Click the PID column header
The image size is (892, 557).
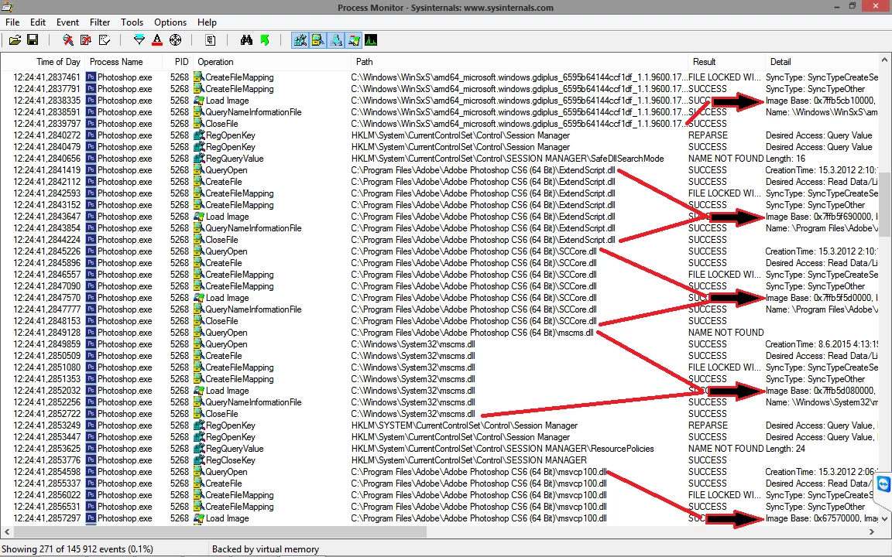pyautogui.click(x=177, y=62)
